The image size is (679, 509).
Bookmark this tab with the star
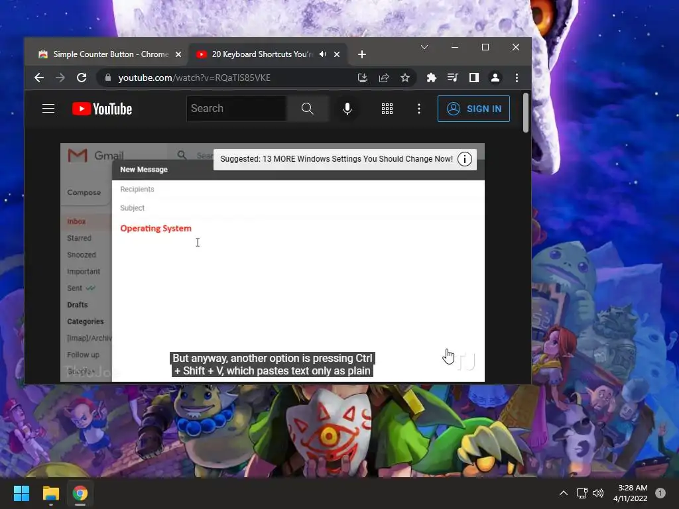[405, 78]
